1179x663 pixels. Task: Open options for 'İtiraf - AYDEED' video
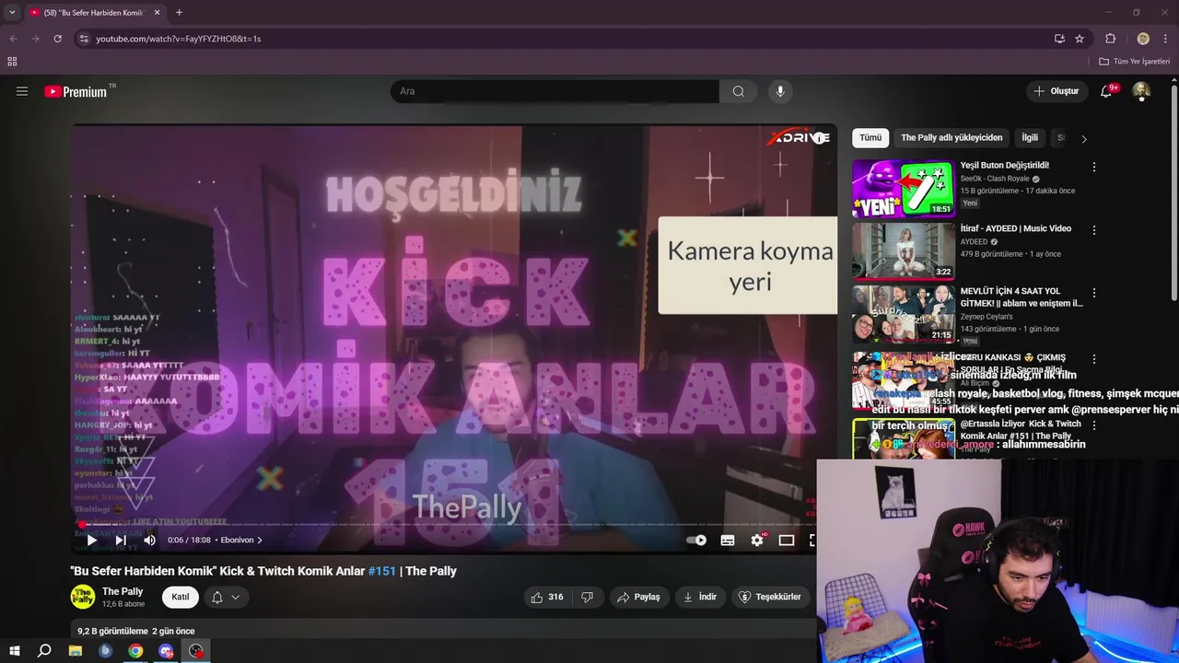click(x=1094, y=230)
